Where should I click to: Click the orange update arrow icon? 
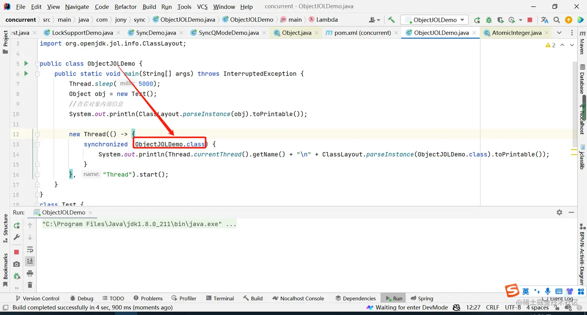568,20
